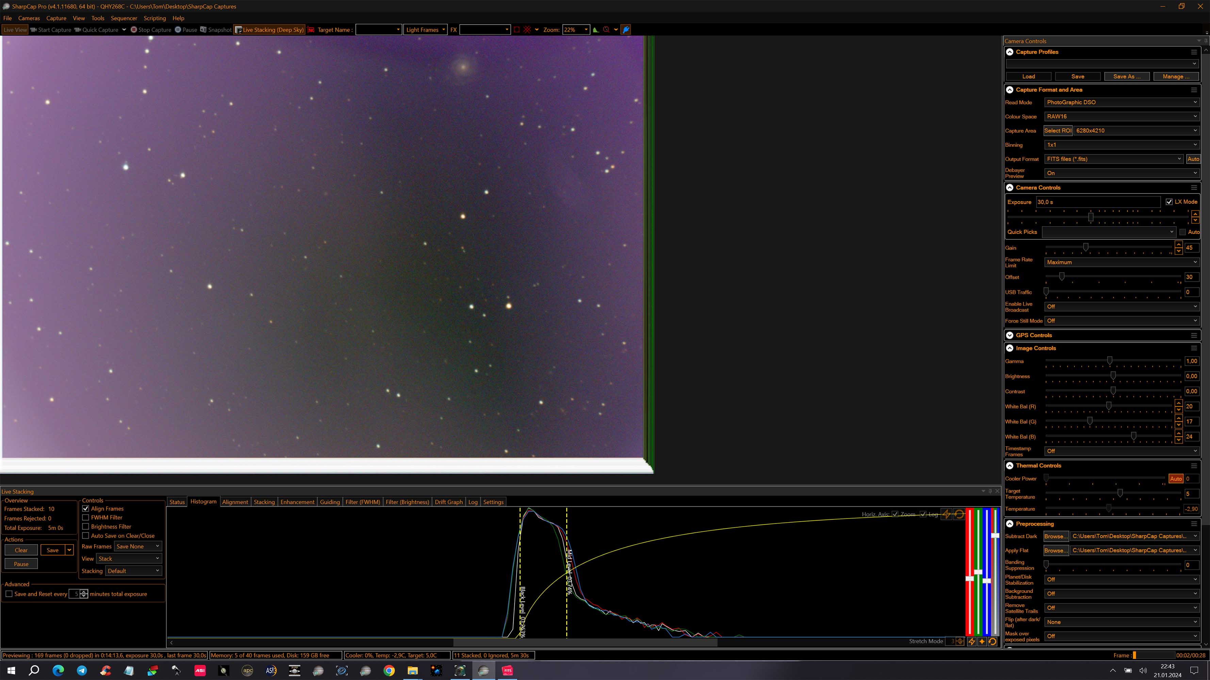Click the histogram horizontal scrollbar
Viewport: 1210px width, 680px height.
click(585, 643)
